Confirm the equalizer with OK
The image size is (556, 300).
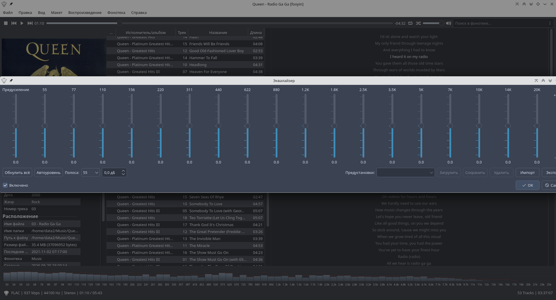coord(528,185)
